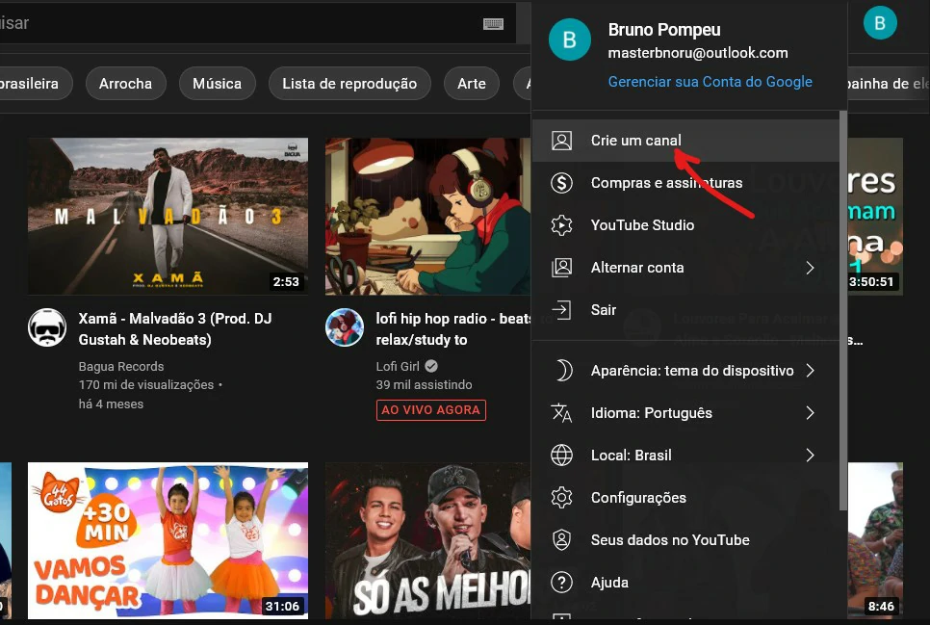Expand the Alternar conta submenu chevron
Image resolution: width=930 pixels, height=625 pixels.
[811, 268]
